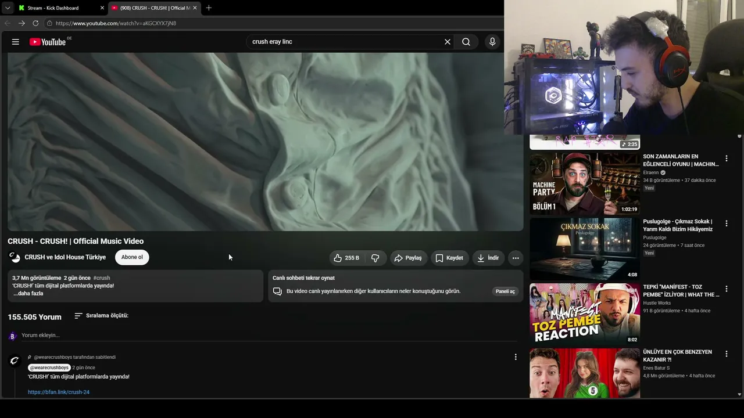Click the site info icon in address bar
The width and height of the screenshot is (744, 418).
point(50,23)
